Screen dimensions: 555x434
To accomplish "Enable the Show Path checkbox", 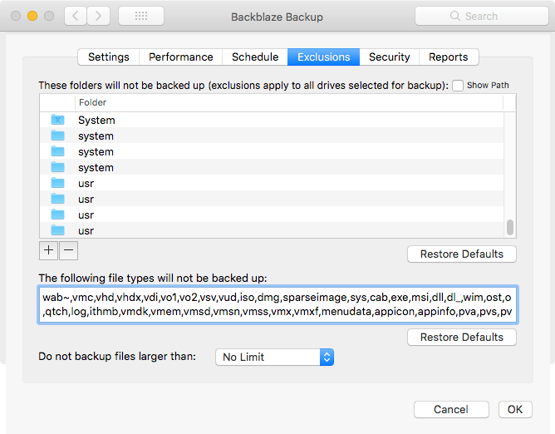I will click(458, 86).
